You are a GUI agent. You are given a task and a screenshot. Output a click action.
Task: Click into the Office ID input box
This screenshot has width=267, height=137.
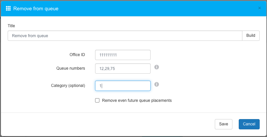123,55
